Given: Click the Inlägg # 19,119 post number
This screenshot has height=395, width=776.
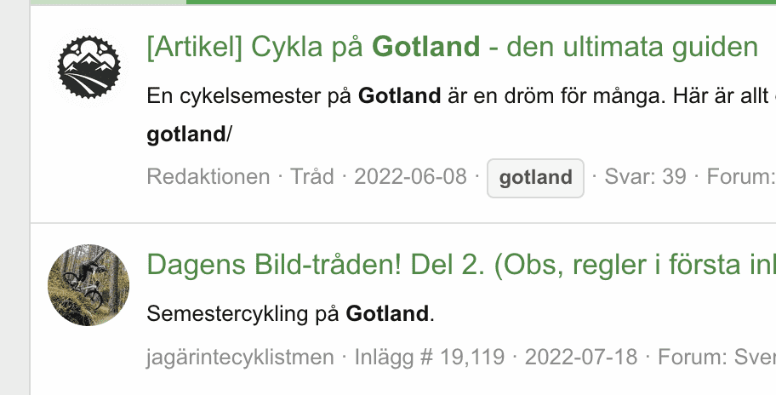Looking at the screenshot, I should 430,357.
